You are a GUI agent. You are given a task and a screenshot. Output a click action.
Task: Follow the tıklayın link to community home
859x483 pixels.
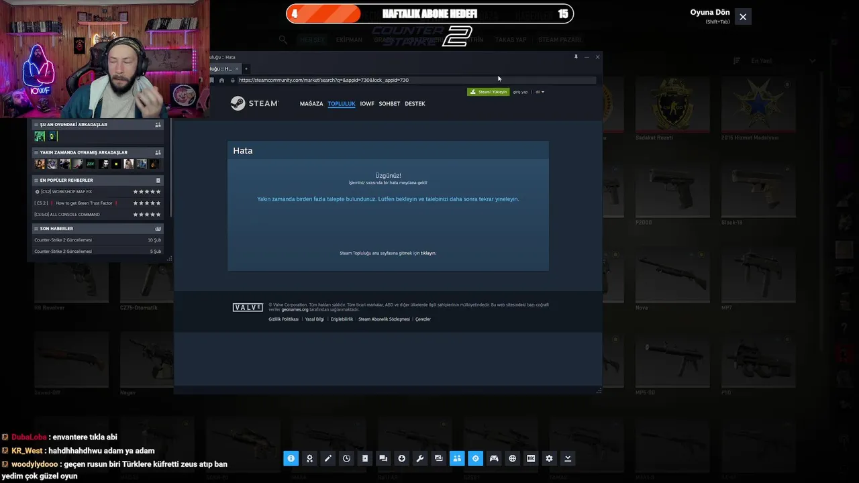[x=428, y=253]
